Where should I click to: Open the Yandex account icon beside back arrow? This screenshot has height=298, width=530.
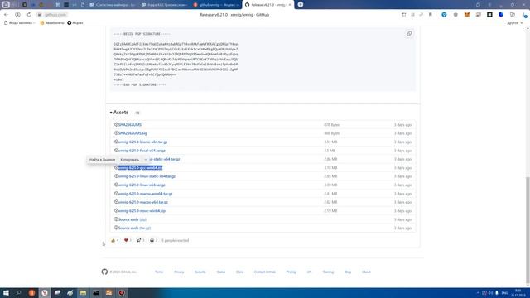pos(17,15)
